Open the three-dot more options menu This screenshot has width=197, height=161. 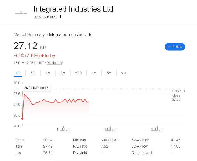60,17
